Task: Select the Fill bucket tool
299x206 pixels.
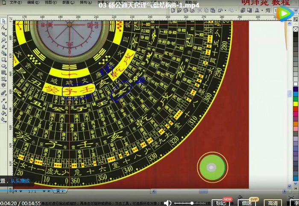Action: point(3,113)
